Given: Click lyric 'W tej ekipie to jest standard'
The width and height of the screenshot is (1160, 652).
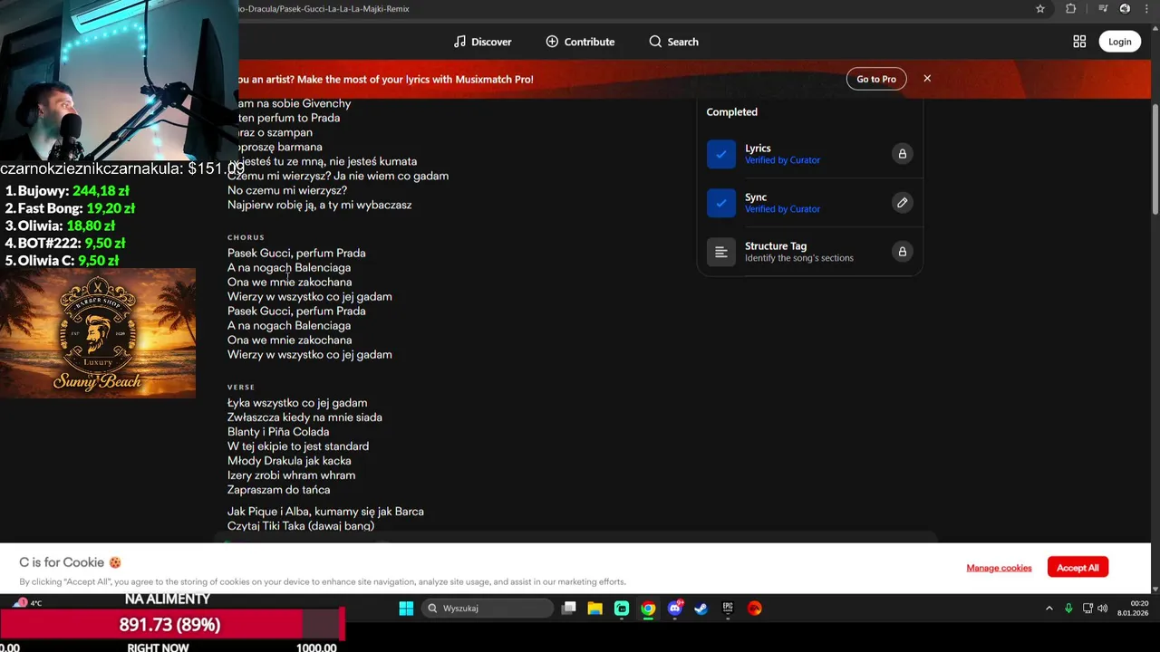Looking at the screenshot, I should (x=298, y=446).
